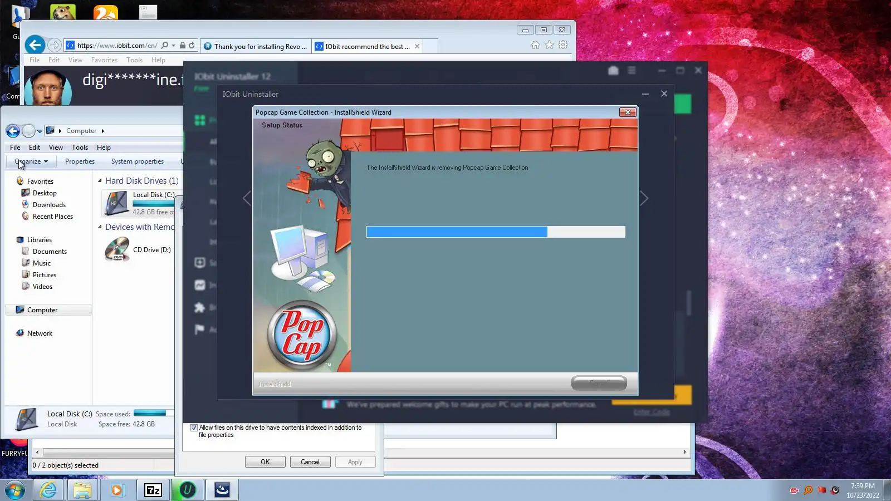Open the toolbox icon in IObit Uninstaller

(x=613, y=71)
